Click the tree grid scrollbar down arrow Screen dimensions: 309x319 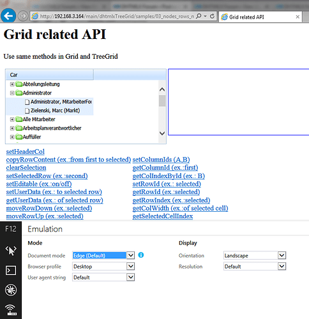162,133
